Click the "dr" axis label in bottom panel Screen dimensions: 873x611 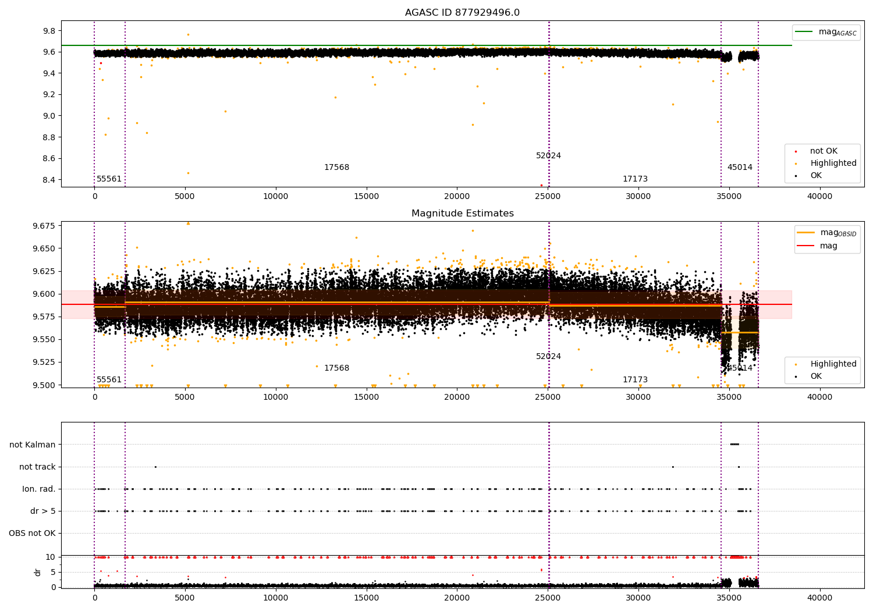coord(38,572)
